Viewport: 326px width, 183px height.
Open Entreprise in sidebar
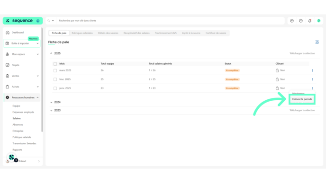click(x=18, y=131)
